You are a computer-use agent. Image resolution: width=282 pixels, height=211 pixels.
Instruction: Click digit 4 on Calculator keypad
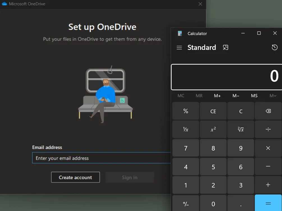point(185,167)
